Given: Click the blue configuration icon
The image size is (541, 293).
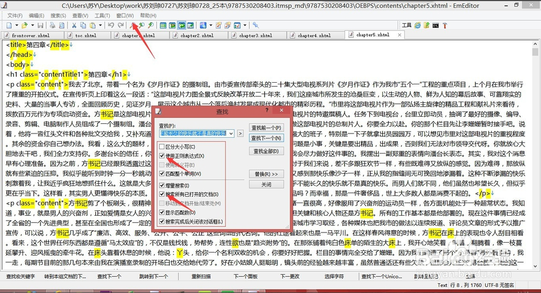Looking at the screenshot, I should [203, 25].
